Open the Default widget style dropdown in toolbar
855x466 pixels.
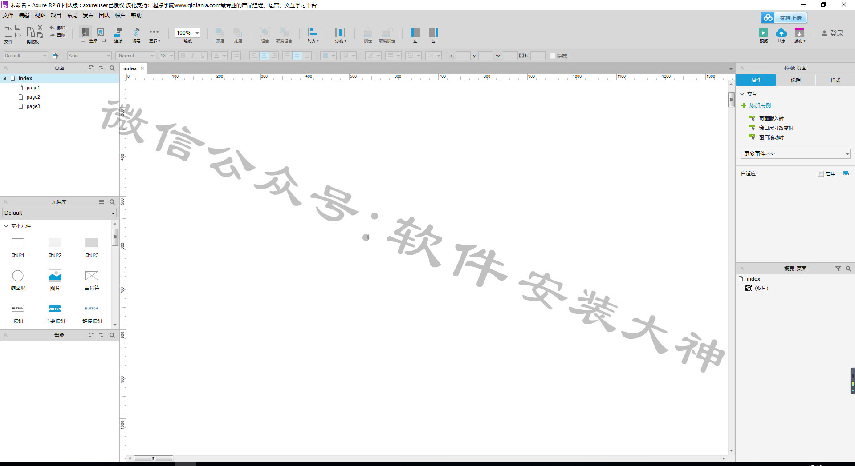[x=25, y=56]
